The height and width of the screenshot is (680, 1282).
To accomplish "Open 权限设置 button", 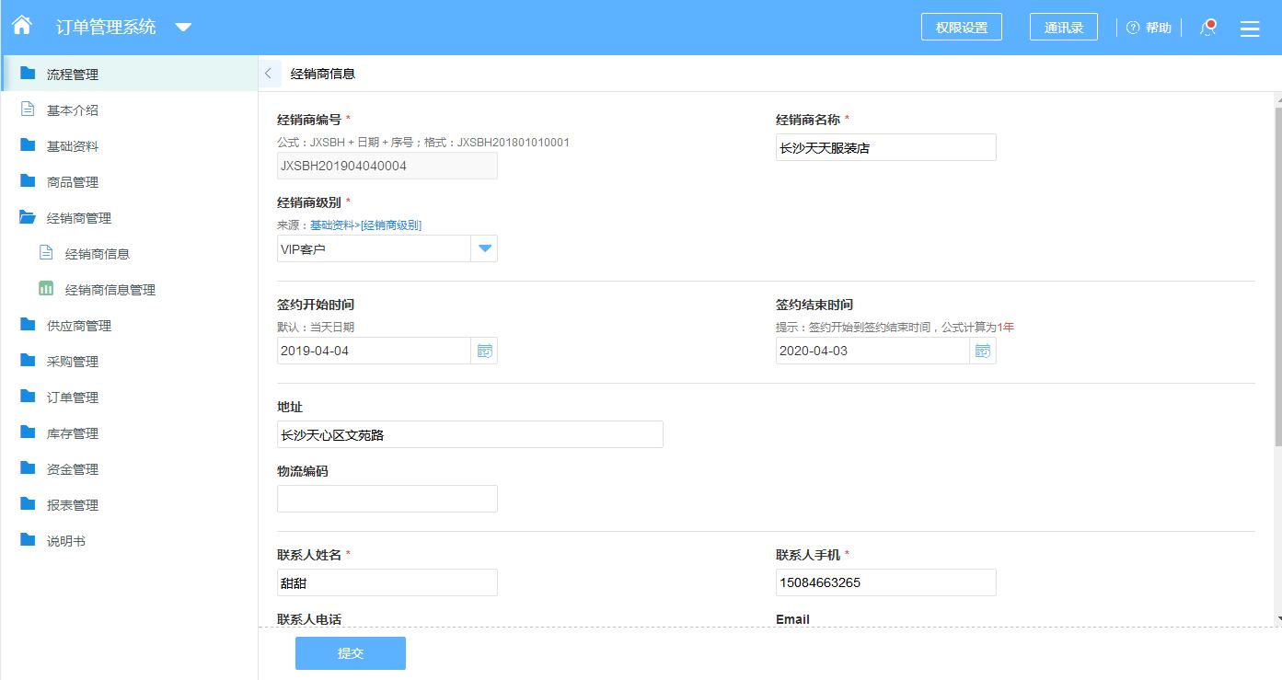I will coord(962,28).
